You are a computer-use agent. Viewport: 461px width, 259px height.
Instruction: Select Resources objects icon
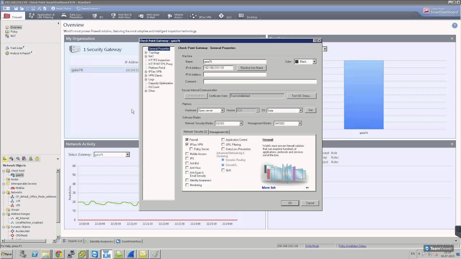(x=18, y=159)
